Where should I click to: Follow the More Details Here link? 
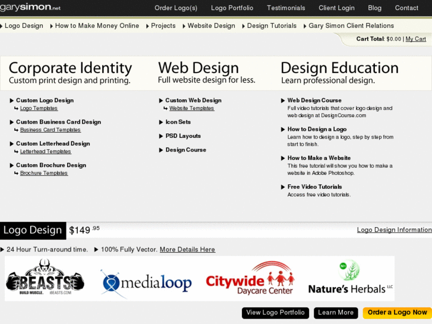click(x=187, y=250)
